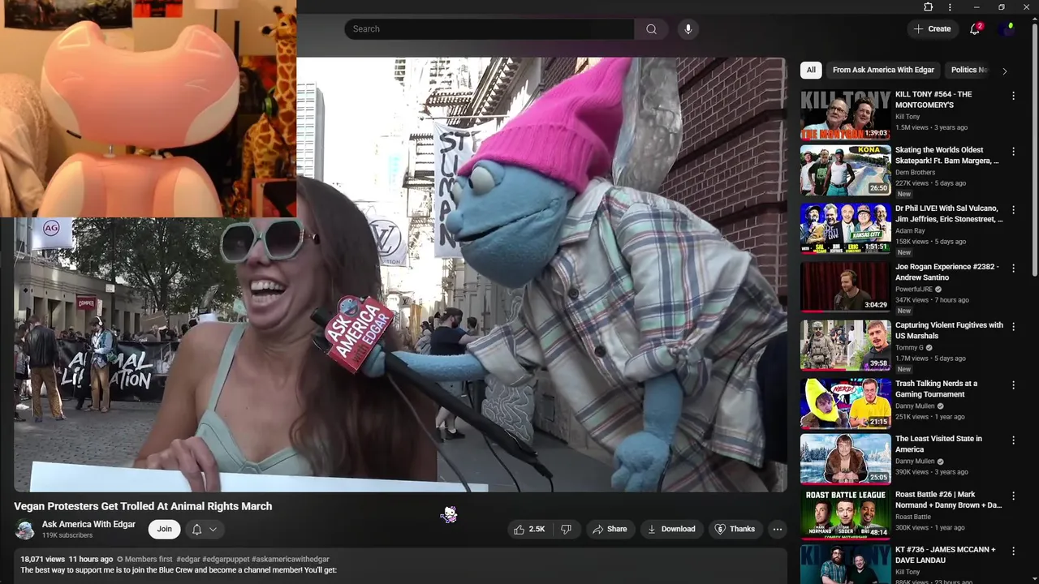Open Ask America With Edgar channel name link

click(88, 524)
